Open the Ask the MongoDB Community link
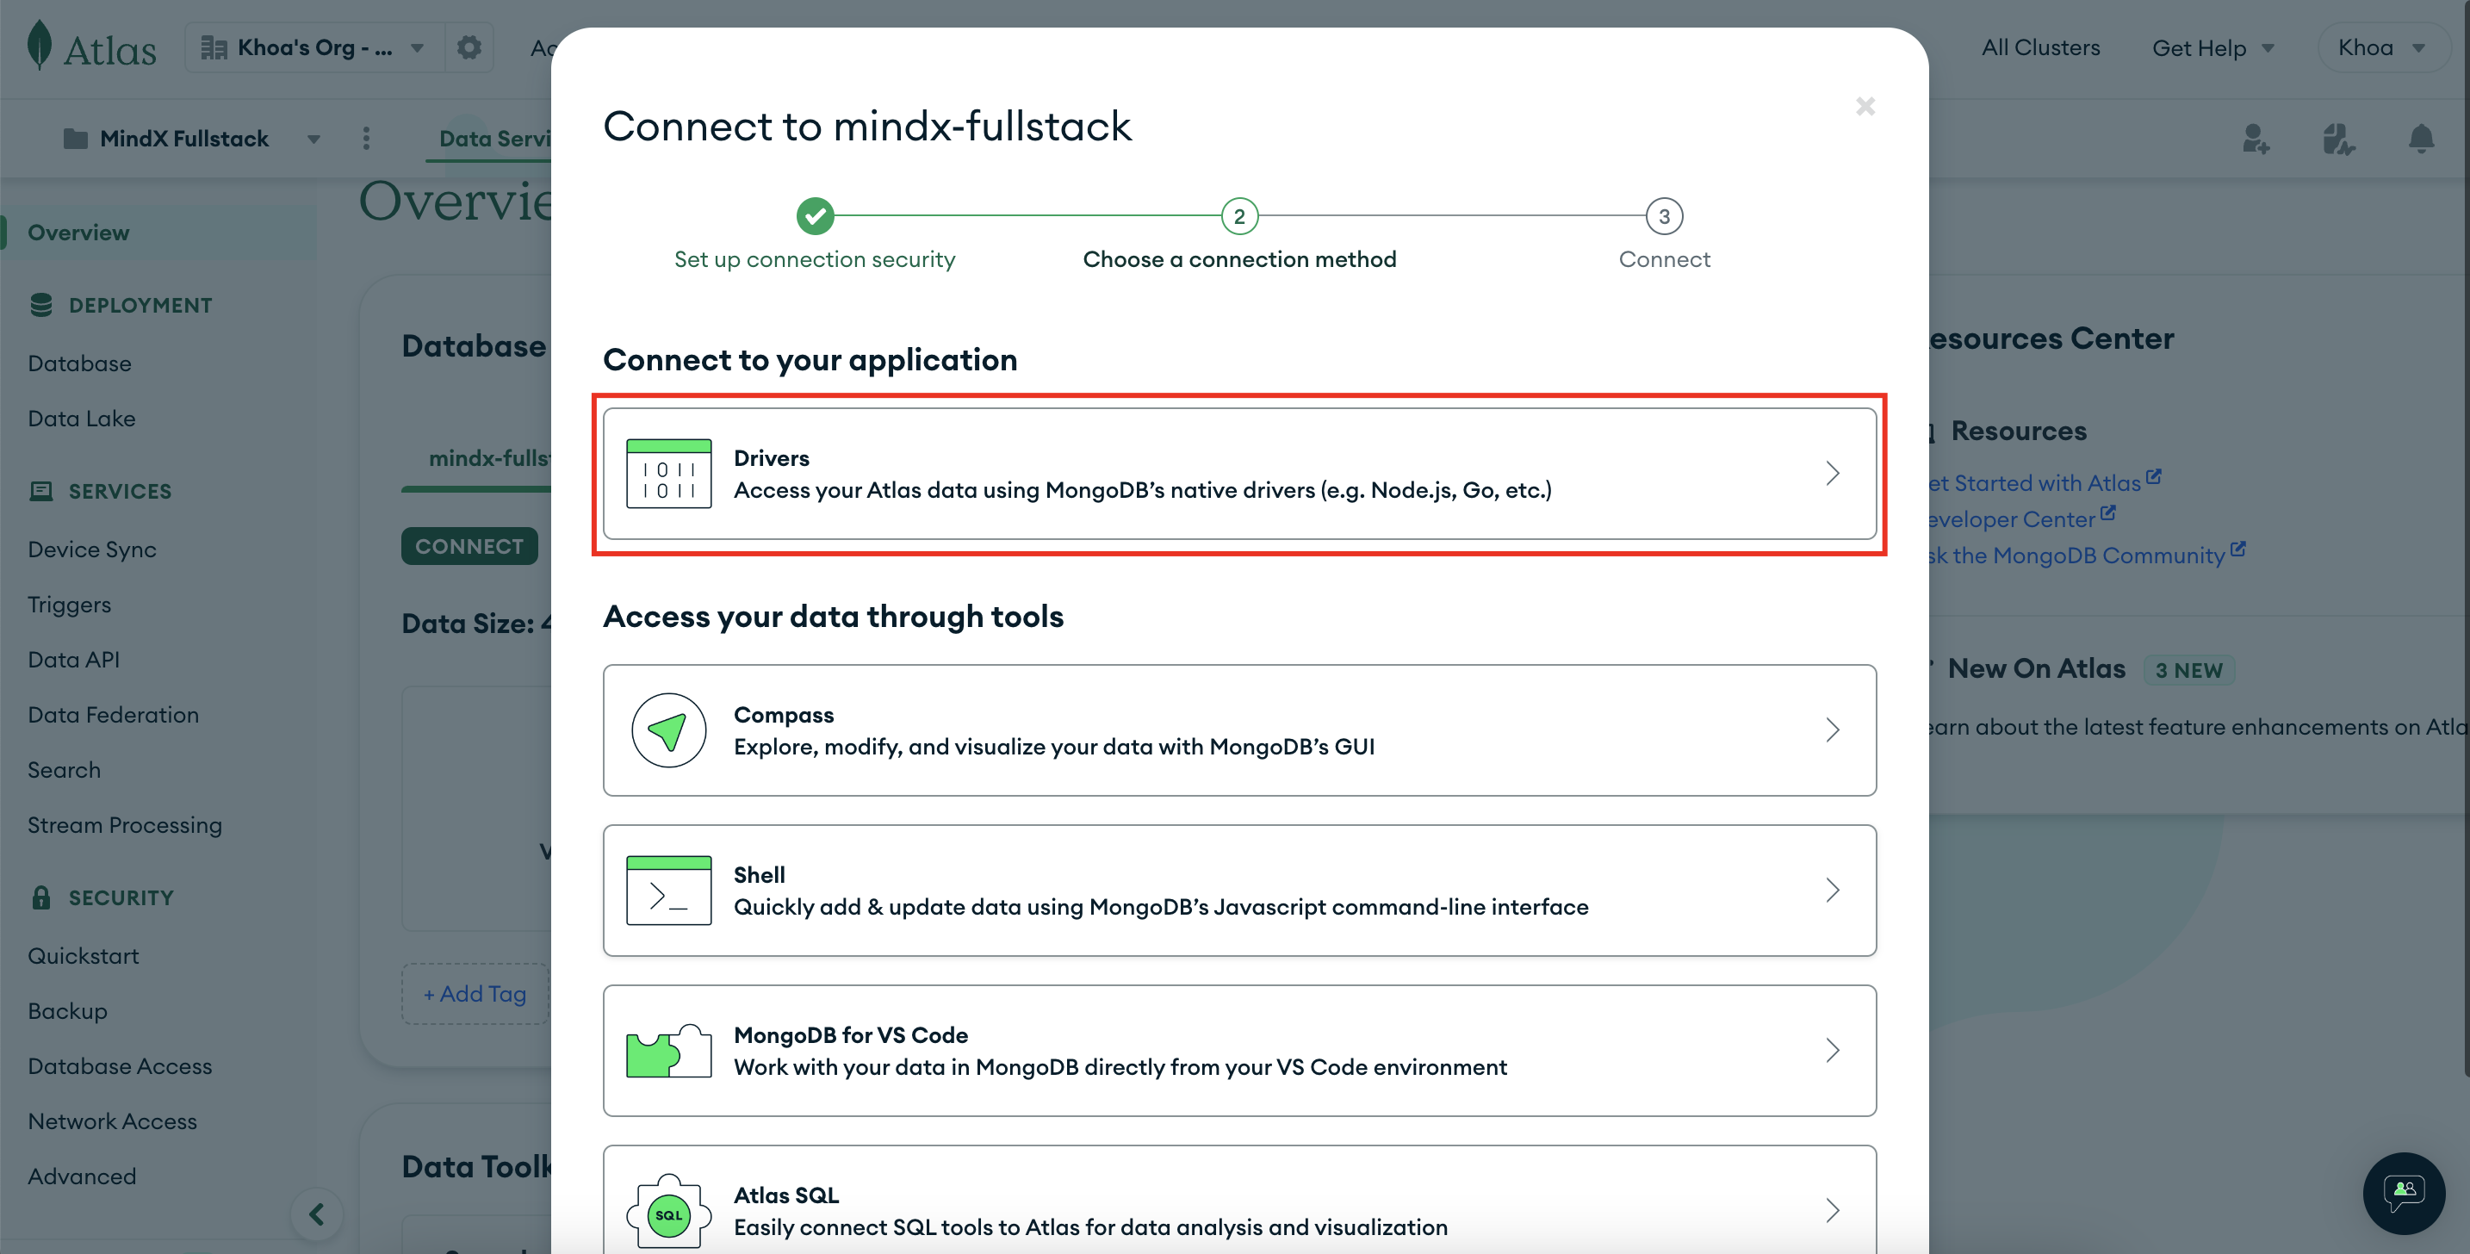The image size is (2470, 1254). click(x=2075, y=556)
